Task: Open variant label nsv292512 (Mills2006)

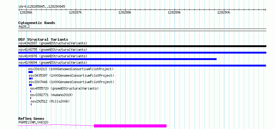Action: [x=50, y=101]
